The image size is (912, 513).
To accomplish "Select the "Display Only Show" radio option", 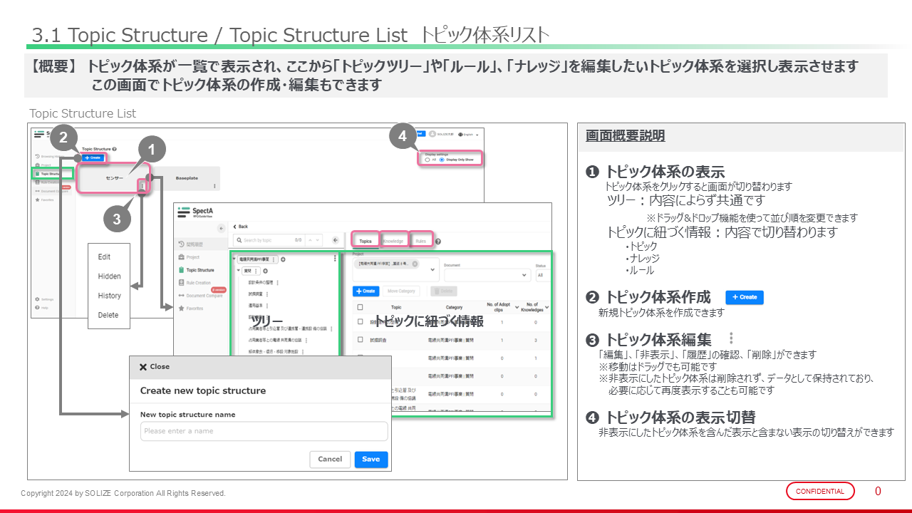I will tap(442, 160).
